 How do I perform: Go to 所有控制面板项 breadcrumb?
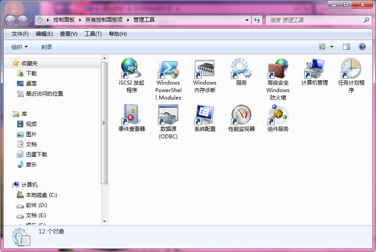point(104,20)
